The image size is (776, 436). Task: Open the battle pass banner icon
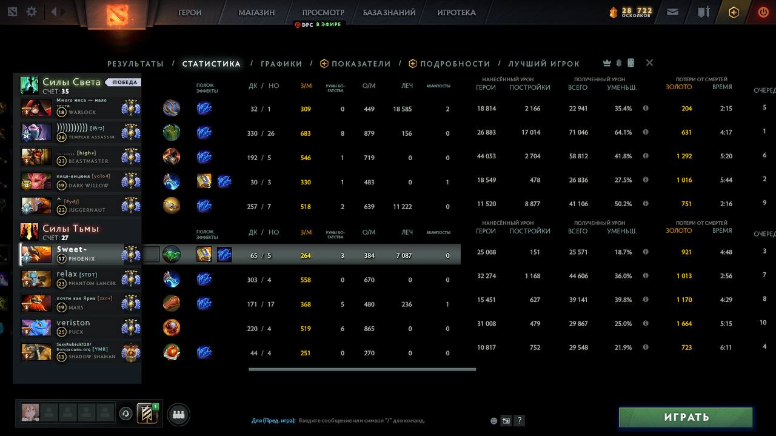(147, 414)
